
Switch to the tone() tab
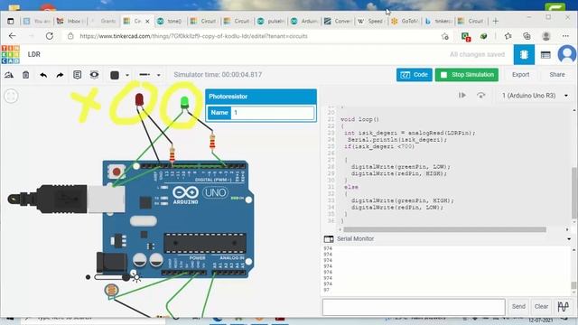171,22
